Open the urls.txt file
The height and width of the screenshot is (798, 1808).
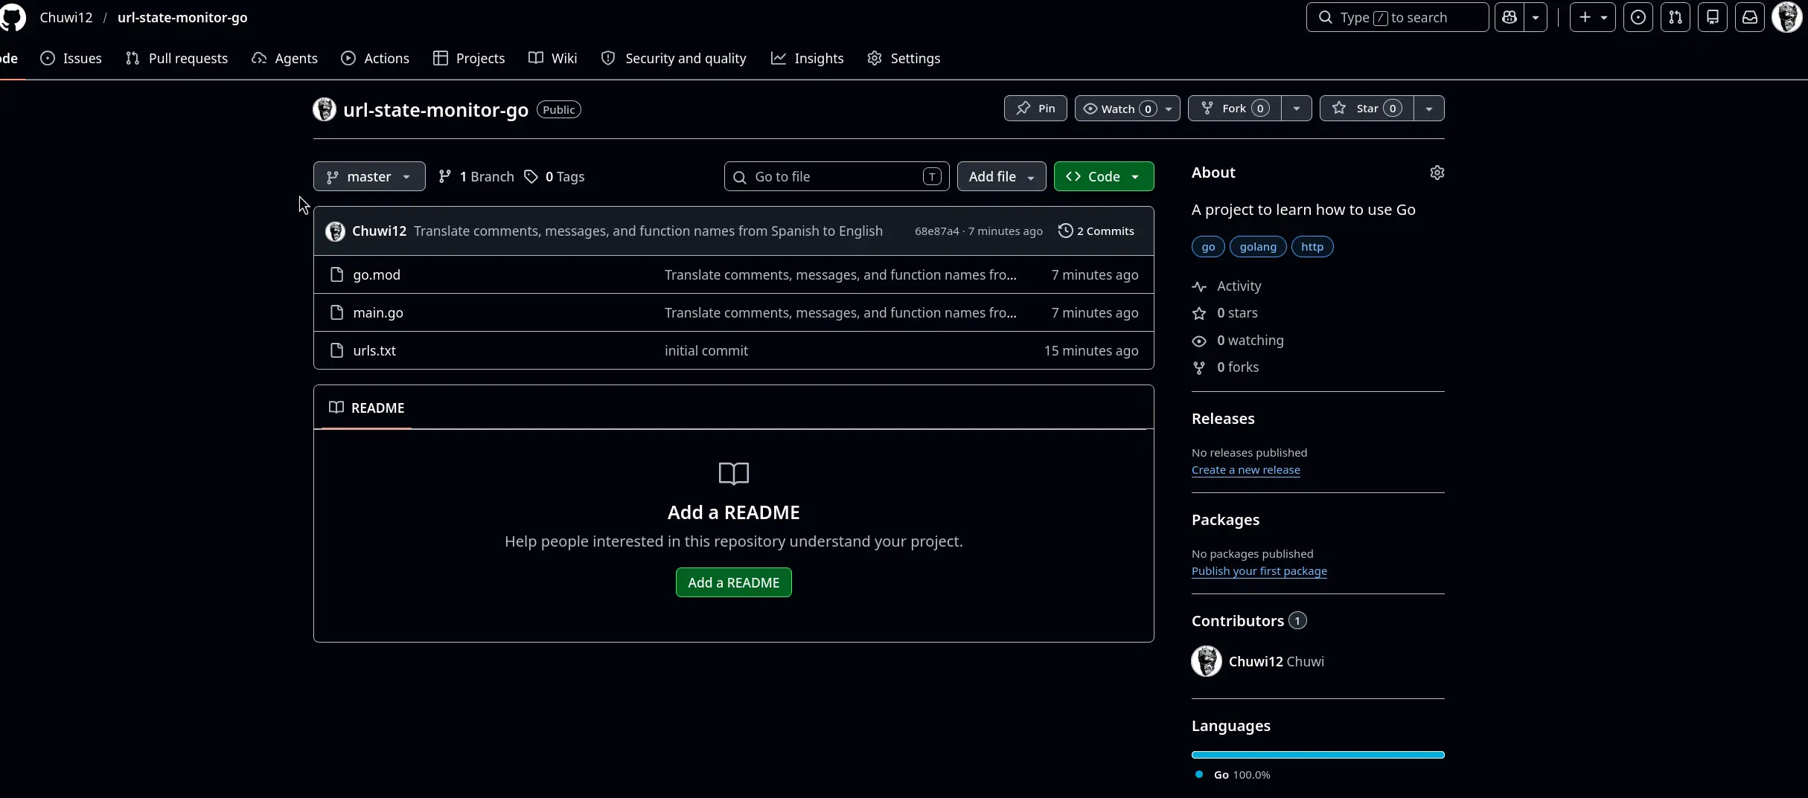point(374,350)
